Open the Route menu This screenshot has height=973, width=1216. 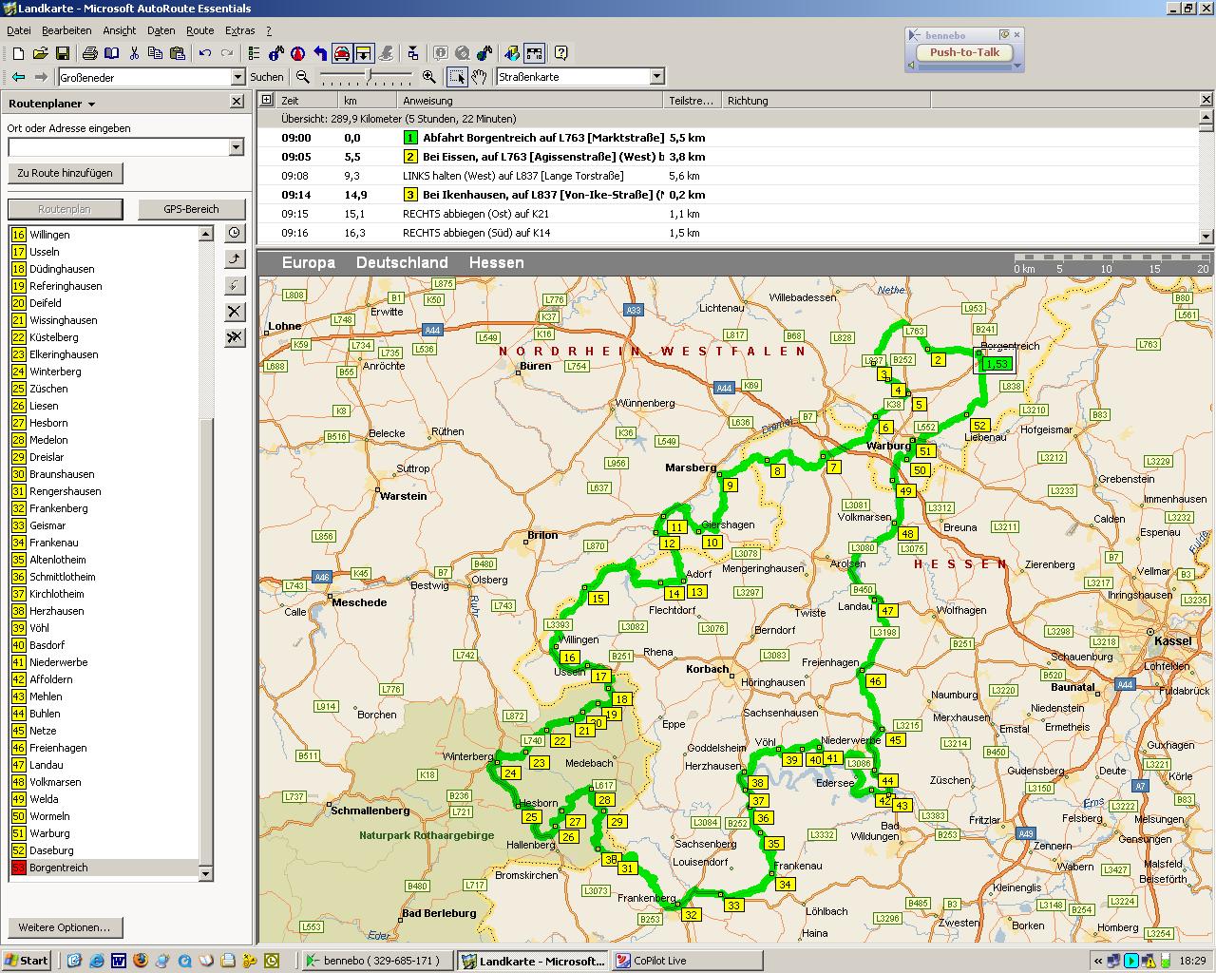(x=199, y=30)
